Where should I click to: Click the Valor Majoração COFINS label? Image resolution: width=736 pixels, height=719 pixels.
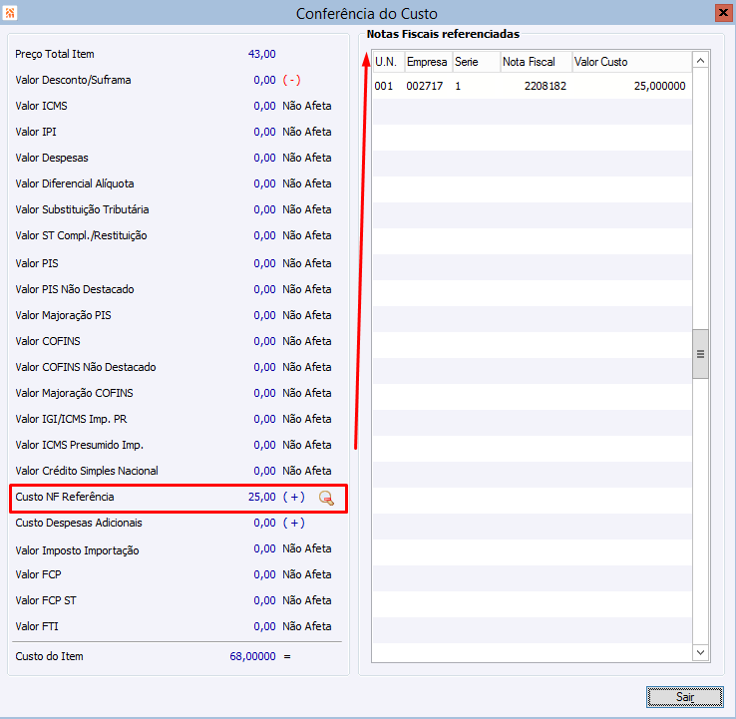coord(74,393)
